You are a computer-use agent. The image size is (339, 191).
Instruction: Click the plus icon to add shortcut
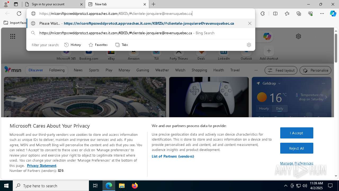coord(269,51)
